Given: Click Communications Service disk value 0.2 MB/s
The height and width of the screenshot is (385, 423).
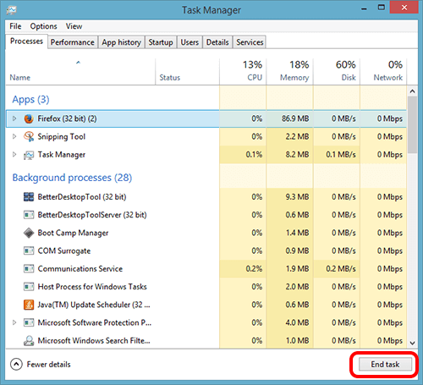Looking at the screenshot, I should 341,269.
